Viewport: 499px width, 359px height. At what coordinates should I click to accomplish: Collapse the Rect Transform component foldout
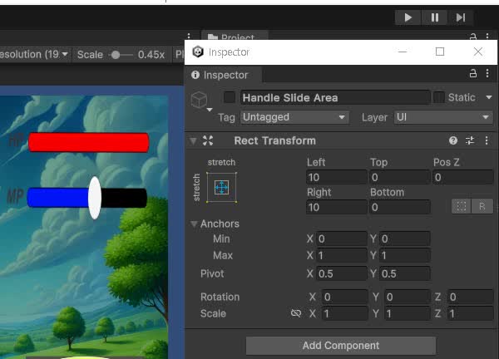pyautogui.click(x=193, y=141)
